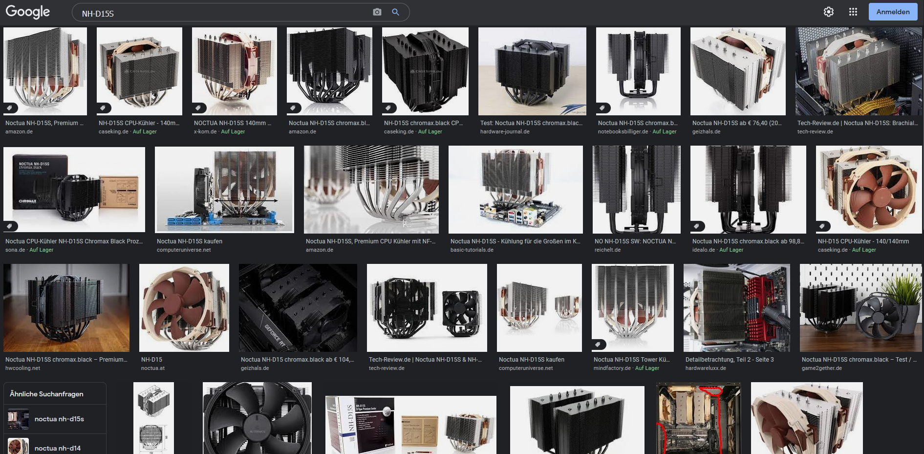Click 'NOCTUA NH-D15S 140mm ...' title link
This screenshot has width=924, height=454.
point(233,123)
